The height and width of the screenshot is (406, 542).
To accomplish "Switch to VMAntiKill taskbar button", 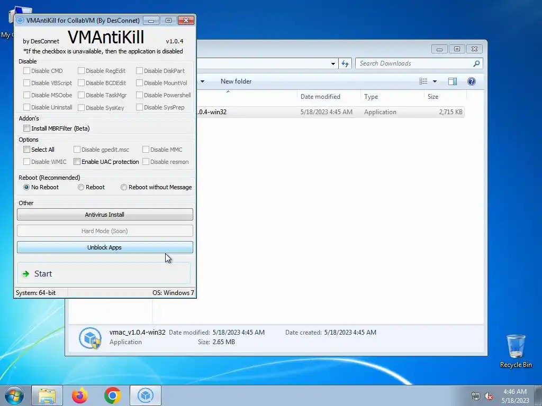I will tap(146, 395).
